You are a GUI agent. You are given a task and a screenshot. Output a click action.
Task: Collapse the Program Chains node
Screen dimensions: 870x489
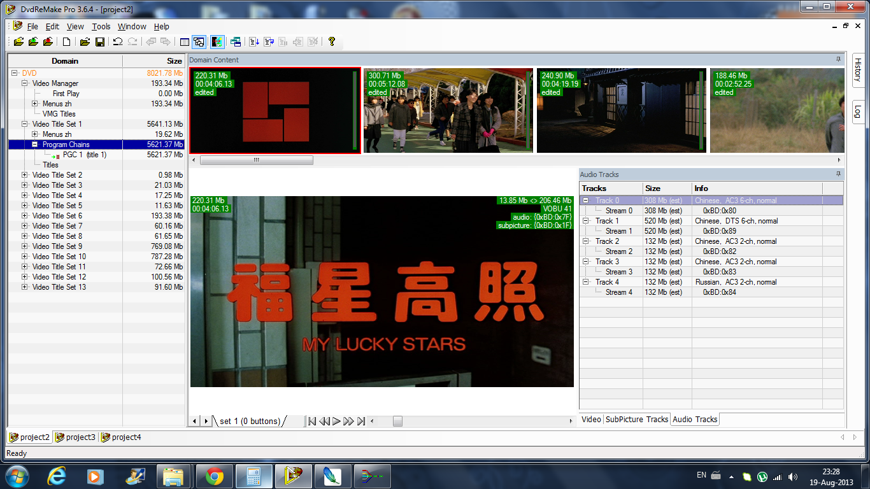(35, 145)
